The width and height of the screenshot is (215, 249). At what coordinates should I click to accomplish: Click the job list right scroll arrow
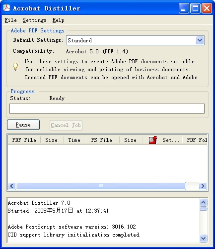[203, 186]
